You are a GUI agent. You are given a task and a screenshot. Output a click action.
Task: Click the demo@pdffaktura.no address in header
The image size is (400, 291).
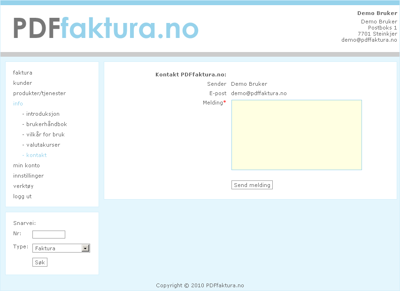coord(369,40)
